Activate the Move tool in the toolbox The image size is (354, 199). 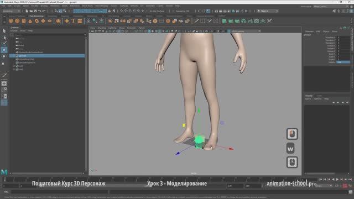(4, 50)
